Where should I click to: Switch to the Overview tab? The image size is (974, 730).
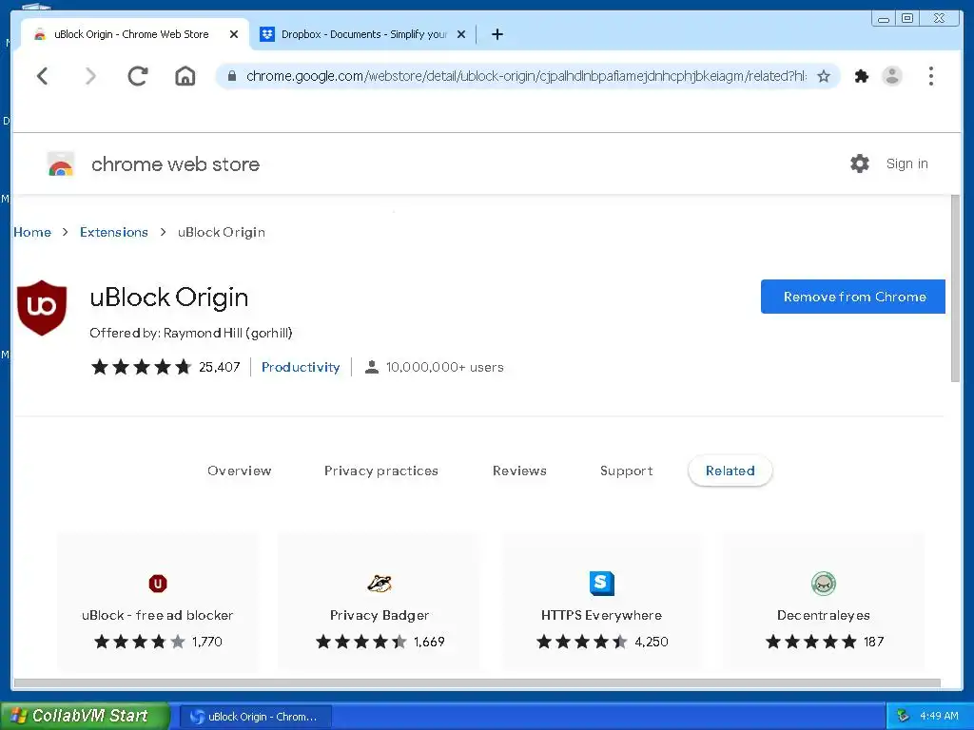point(239,471)
